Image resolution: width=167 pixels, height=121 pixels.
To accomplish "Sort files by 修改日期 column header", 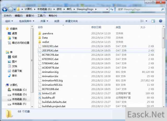I will pyautogui.click(x=96, y=27).
